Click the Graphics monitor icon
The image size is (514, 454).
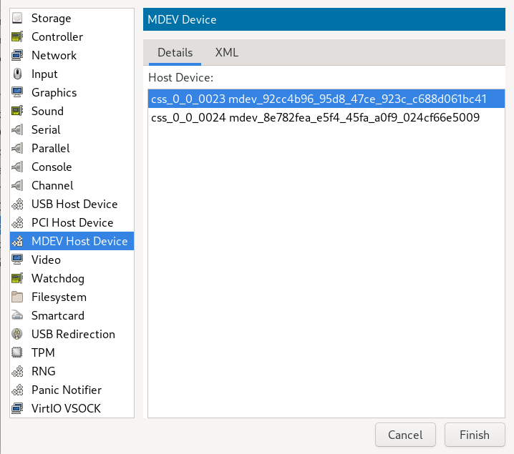coord(17,93)
